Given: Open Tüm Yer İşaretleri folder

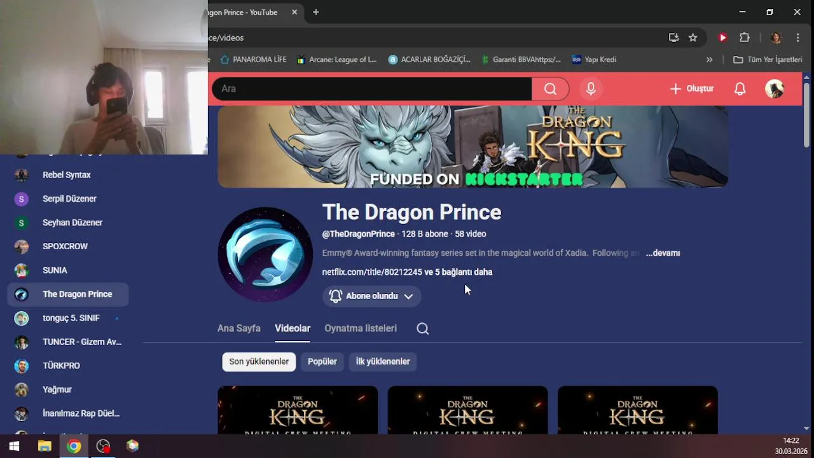Looking at the screenshot, I should point(768,60).
